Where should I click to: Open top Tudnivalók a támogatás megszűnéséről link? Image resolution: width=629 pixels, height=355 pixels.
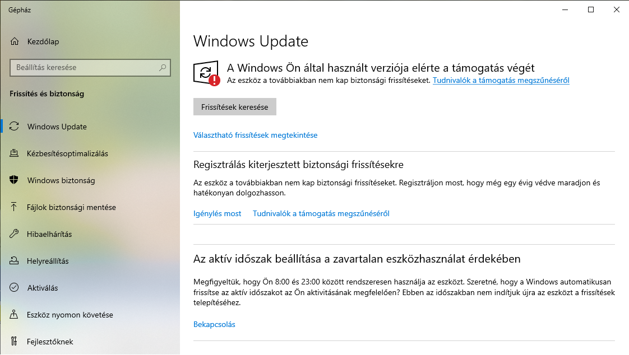(501, 80)
